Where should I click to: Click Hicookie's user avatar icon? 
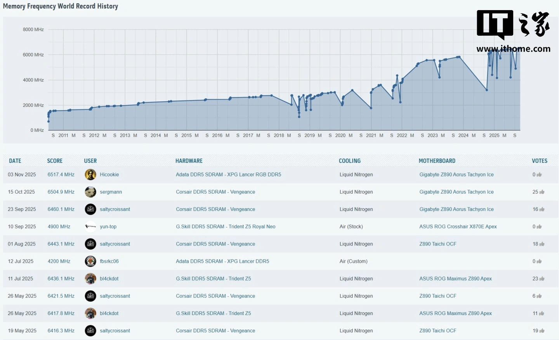pos(90,174)
